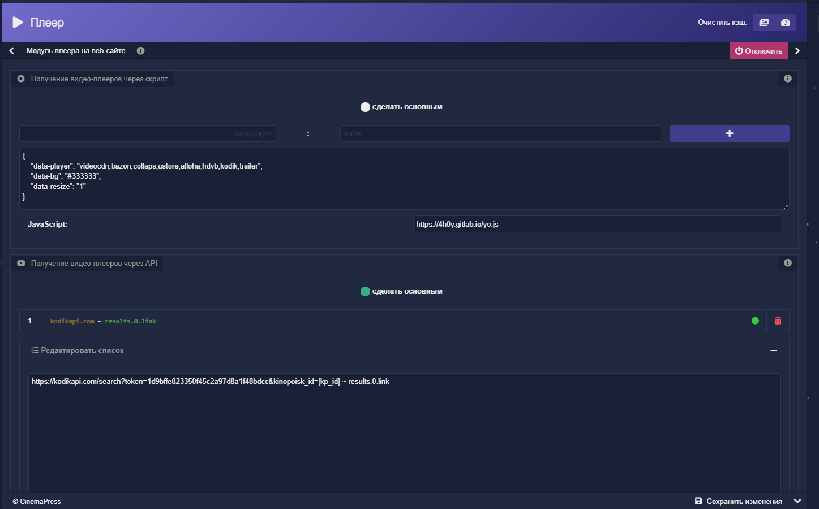Click the Очистить кэш label
This screenshot has width=819, height=509.
point(722,23)
